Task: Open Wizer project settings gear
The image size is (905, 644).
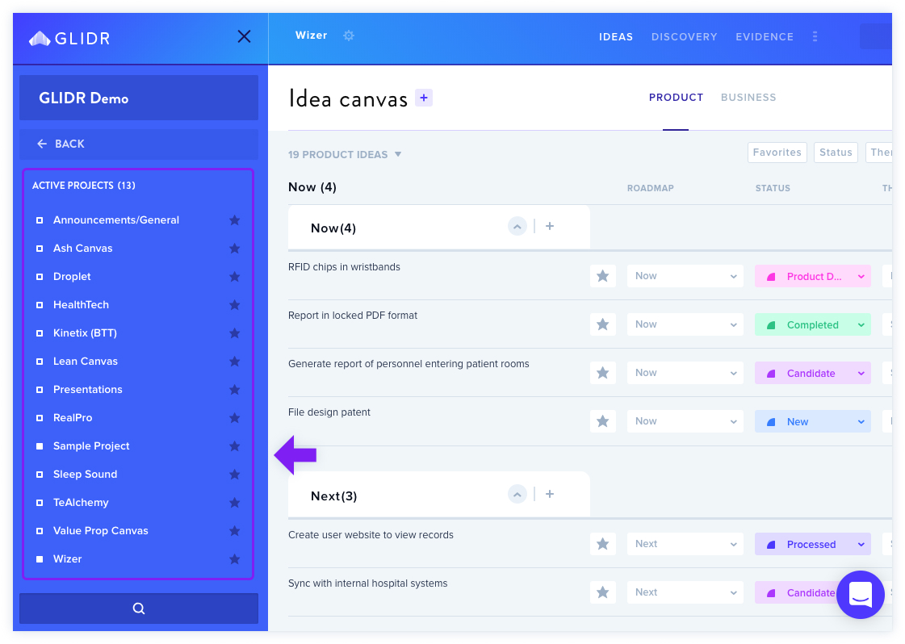Action: [x=349, y=36]
